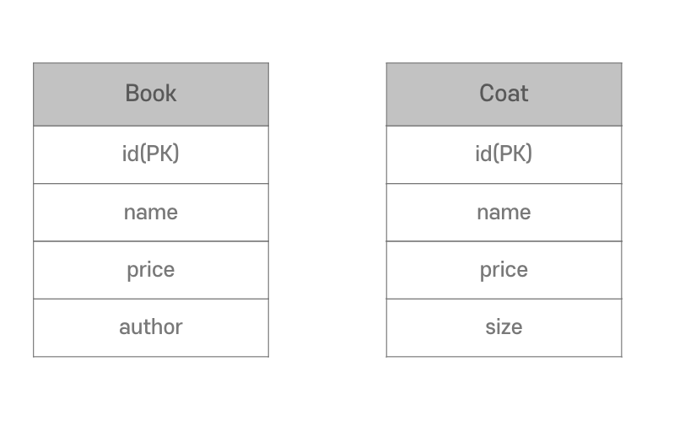
Task: Click the id(PK) row in Book table
Action: pyautogui.click(x=151, y=154)
